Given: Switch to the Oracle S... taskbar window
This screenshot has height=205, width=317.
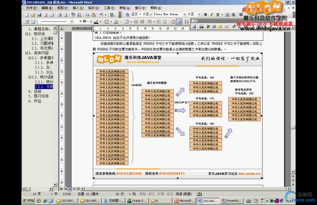Looking at the screenshot, I should 137,201.
